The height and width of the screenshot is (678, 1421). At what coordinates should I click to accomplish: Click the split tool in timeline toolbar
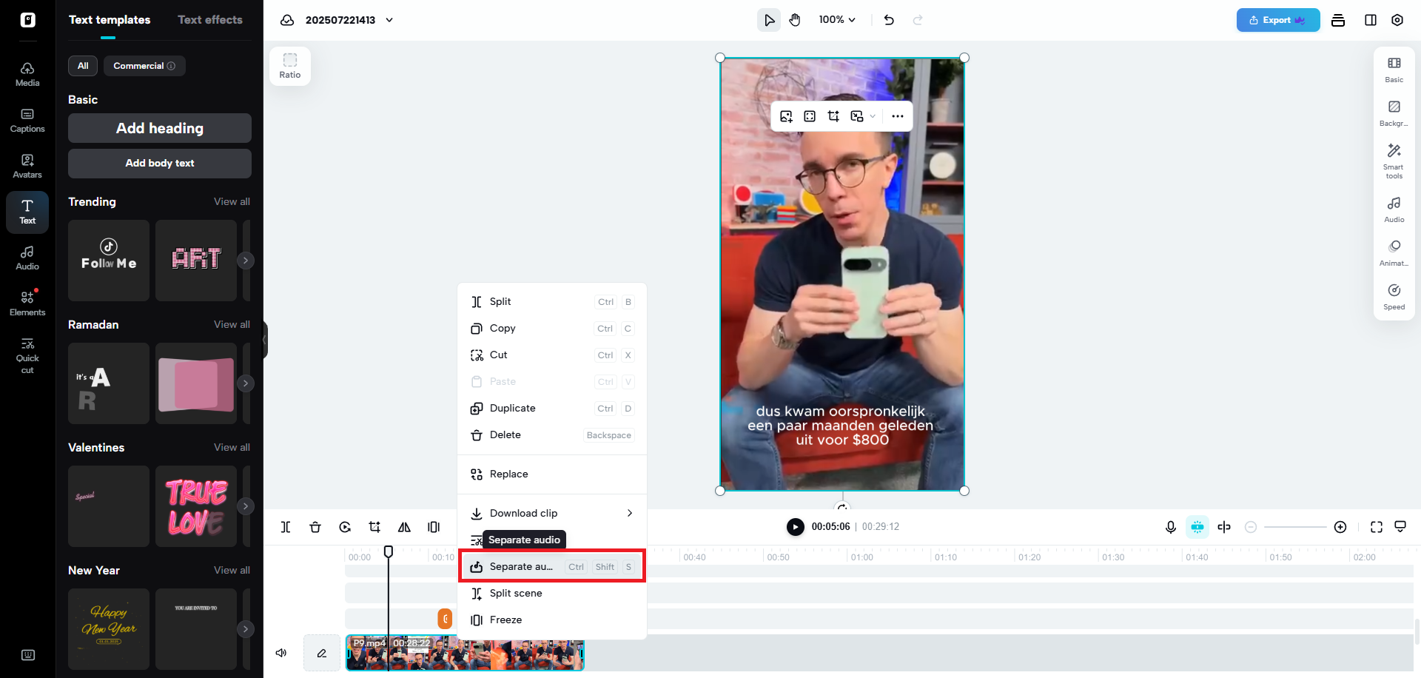coord(286,527)
